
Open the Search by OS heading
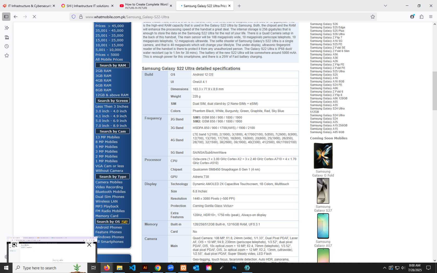coord(113,222)
